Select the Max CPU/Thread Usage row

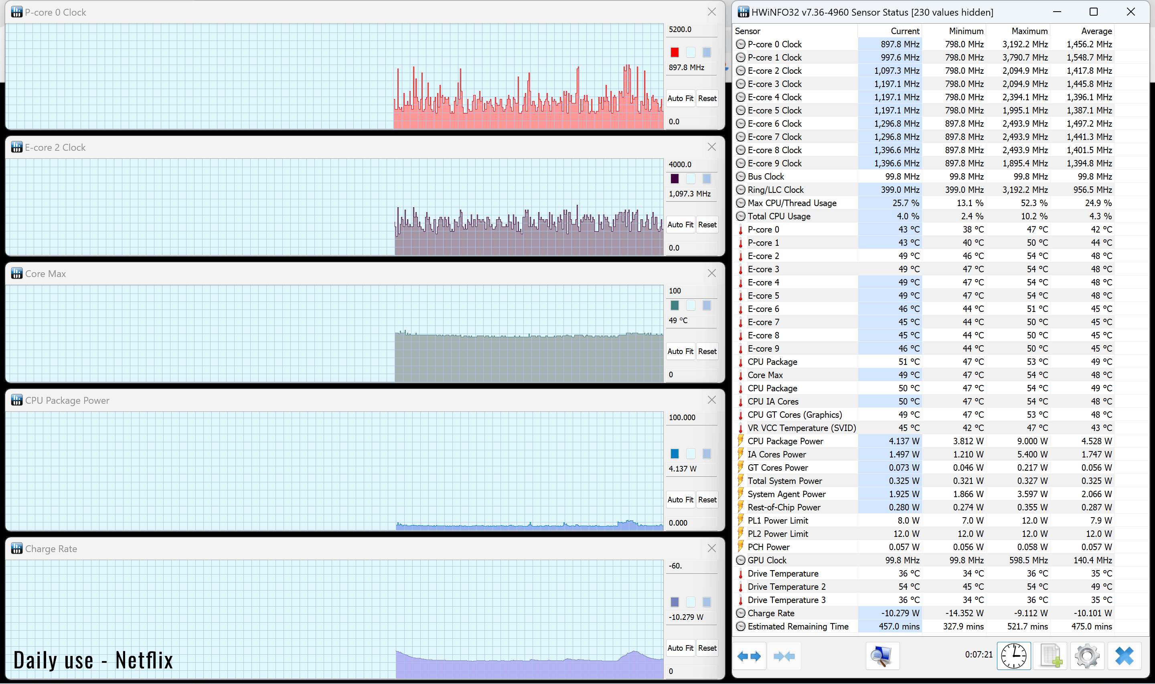pos(924,203)
